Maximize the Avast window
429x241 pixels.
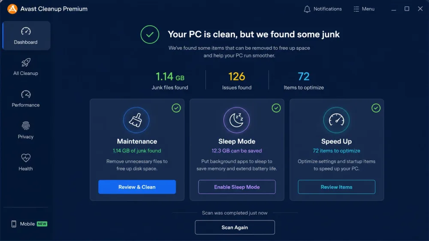407,9
